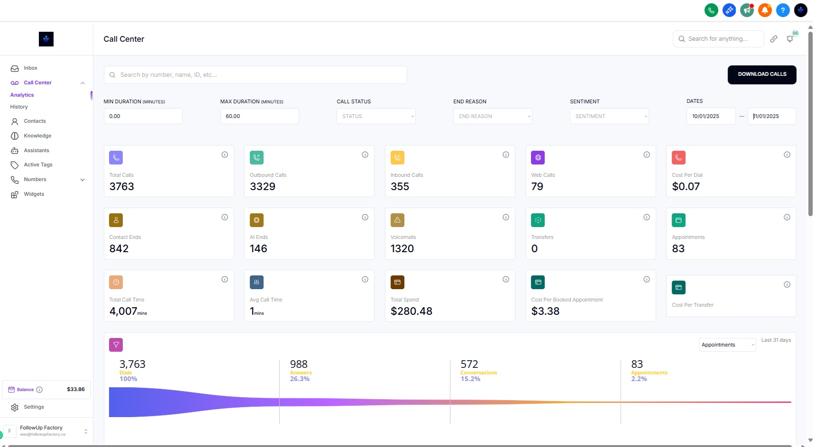
Task: Open the Call Status dropdown
Action: [376, 116]
